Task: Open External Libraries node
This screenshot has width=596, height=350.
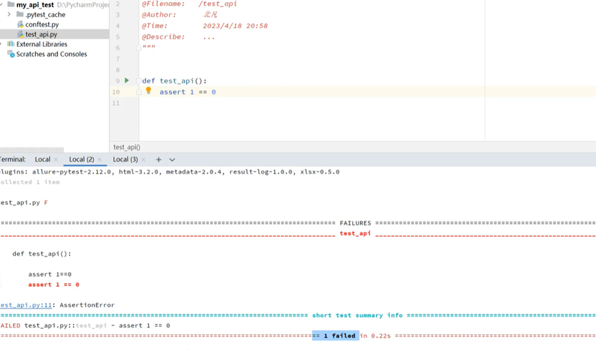Action: pos(42,44)
